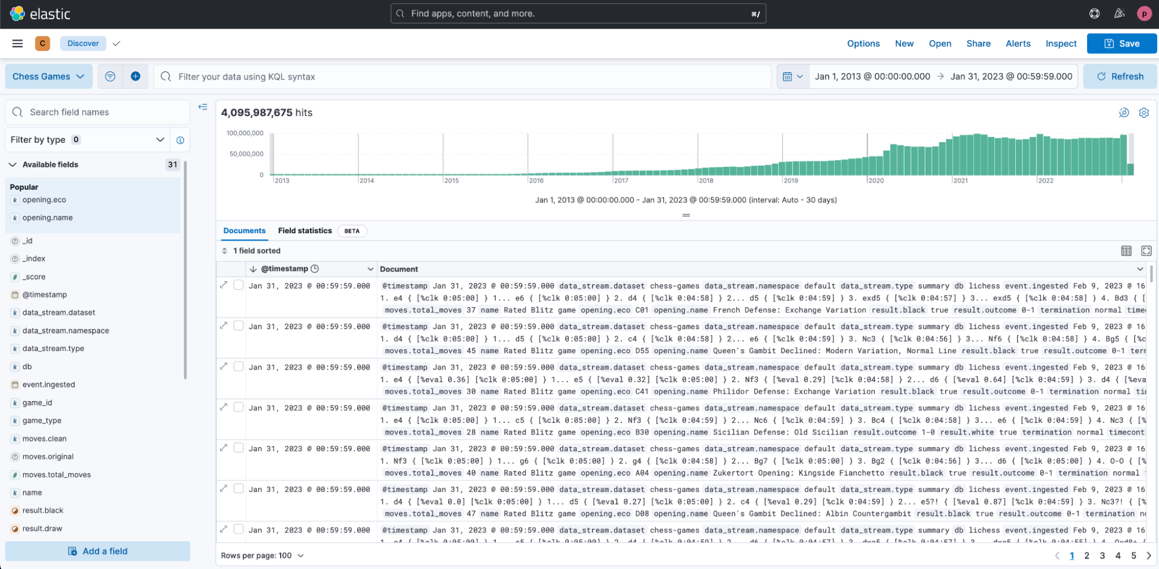Open the help menu icon

(x=1094, y=13)
